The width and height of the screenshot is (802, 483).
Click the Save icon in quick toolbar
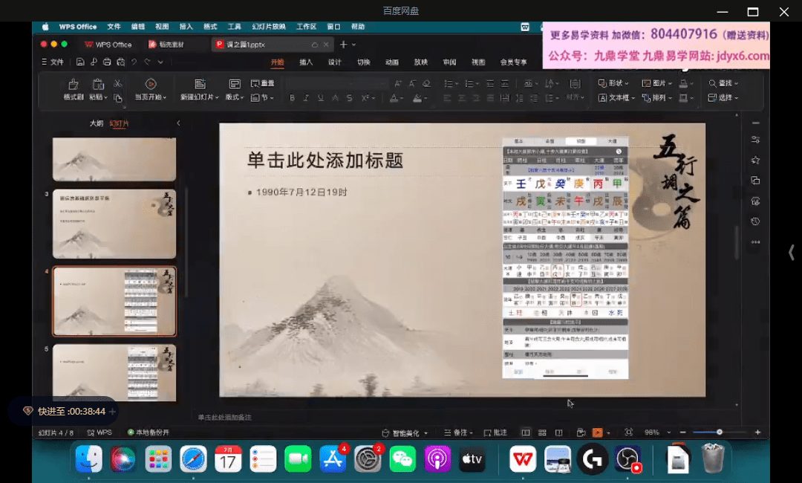coord(80,62)
